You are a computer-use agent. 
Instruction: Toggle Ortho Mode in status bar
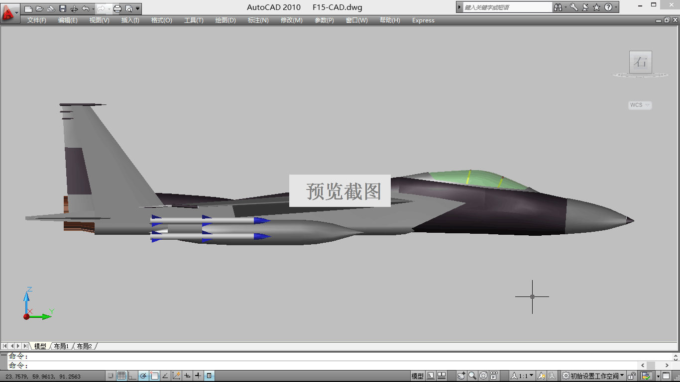click(x=132, y=376)
